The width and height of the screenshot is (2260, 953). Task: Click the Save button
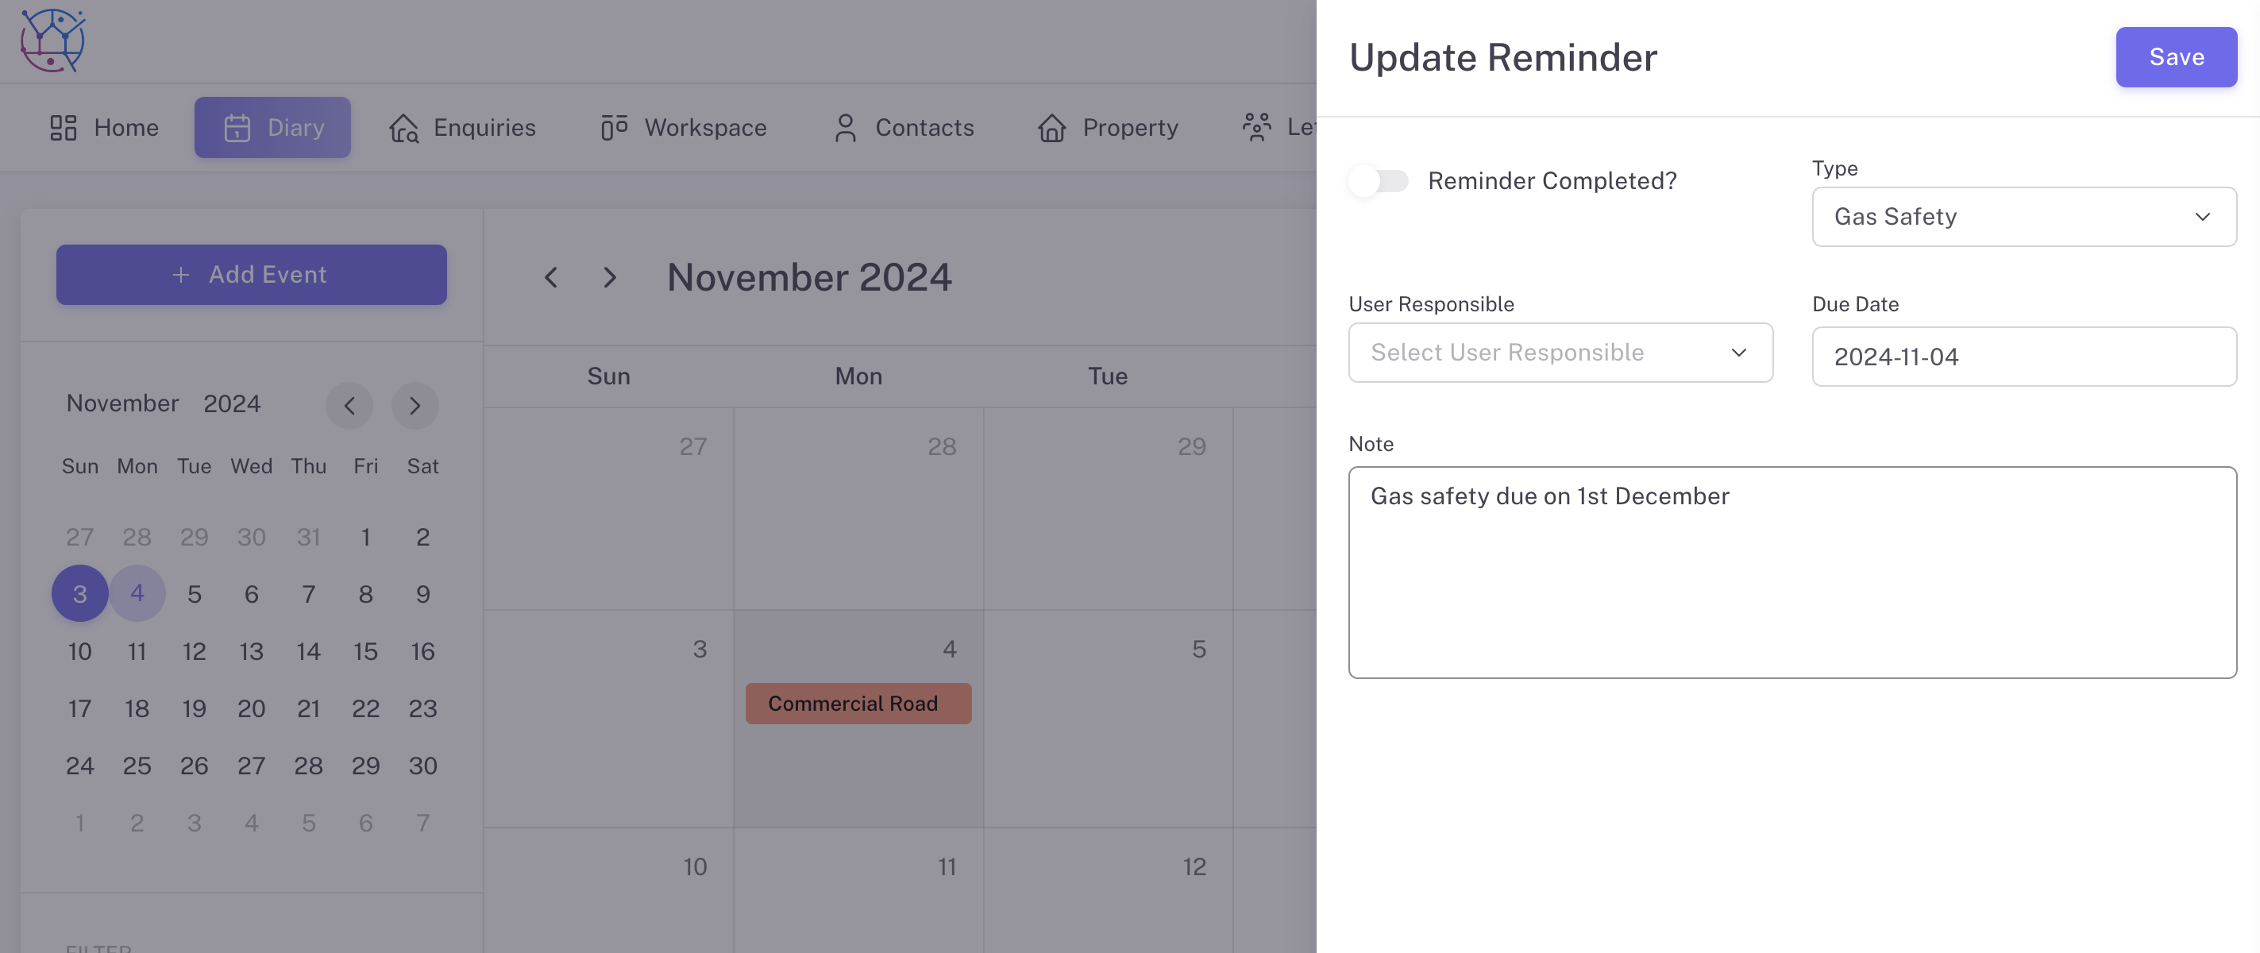[x=2176, y=57]
